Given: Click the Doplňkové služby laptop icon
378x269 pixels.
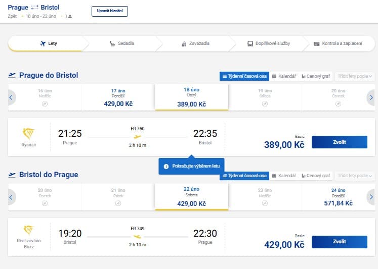Looking at the screenshot, I should tap(250, 43).
